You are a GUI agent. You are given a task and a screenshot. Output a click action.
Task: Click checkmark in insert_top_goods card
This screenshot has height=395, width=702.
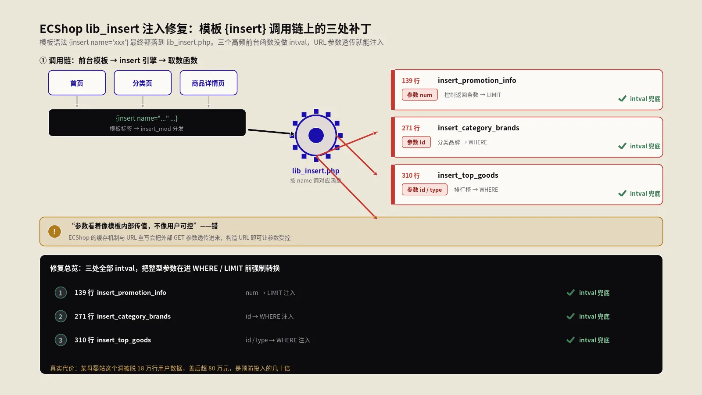[x=622, y=194]
